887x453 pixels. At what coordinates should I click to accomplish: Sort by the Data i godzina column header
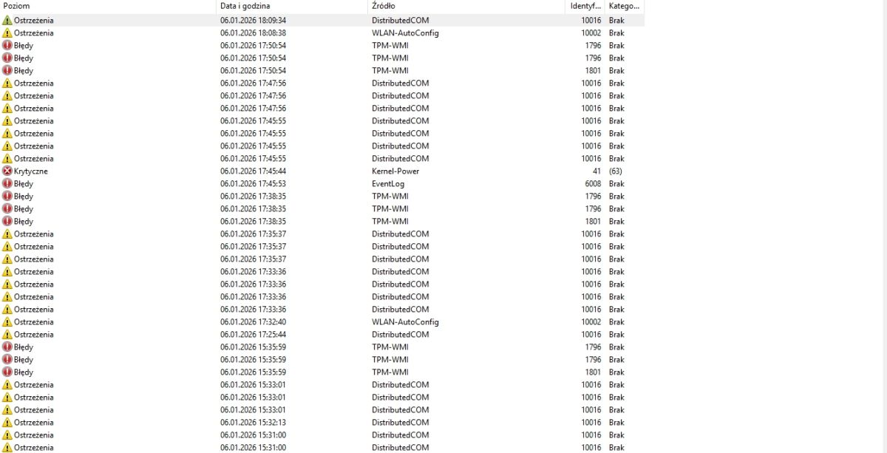point(292,6)
